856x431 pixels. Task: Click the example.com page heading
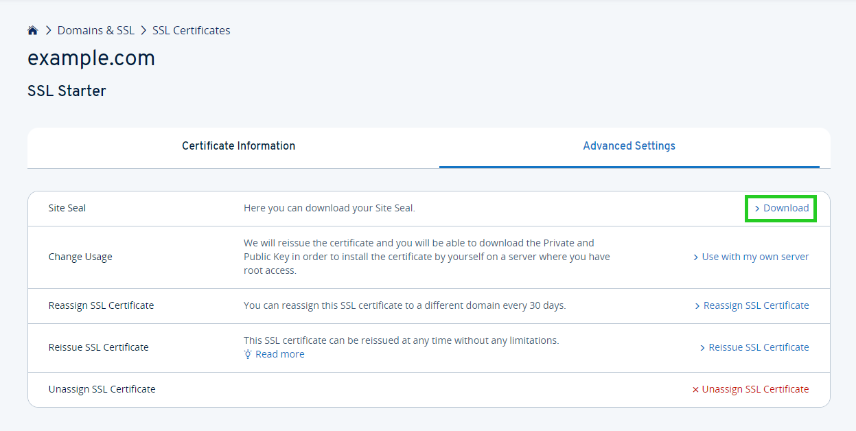91,59
